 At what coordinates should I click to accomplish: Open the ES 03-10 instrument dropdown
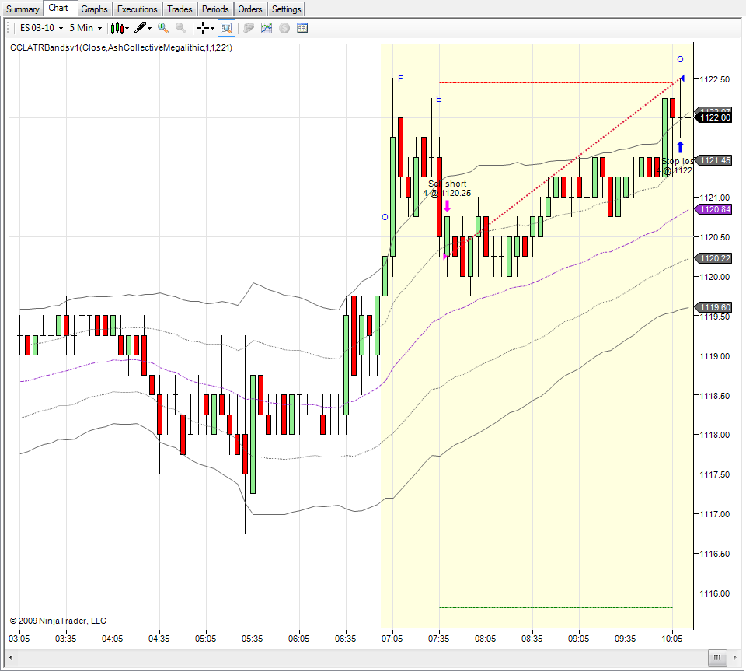41,28
